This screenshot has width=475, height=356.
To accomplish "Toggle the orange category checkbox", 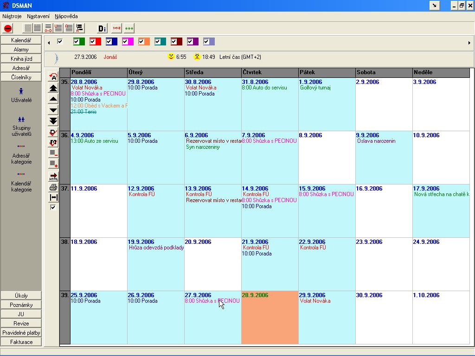I will 141,41.
